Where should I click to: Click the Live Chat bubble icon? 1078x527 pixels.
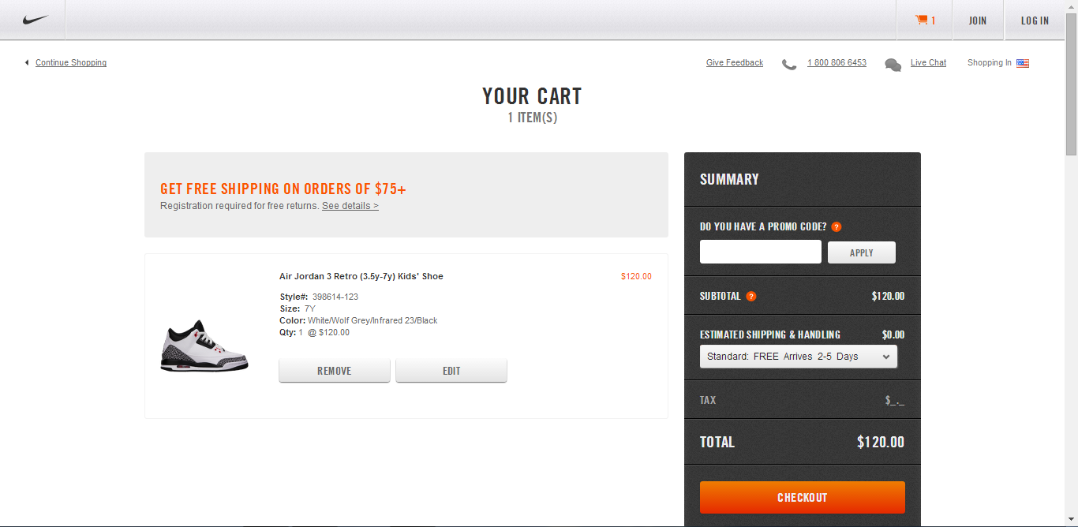[893, 65]
